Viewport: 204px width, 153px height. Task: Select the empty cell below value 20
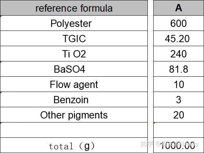(178, 130)
